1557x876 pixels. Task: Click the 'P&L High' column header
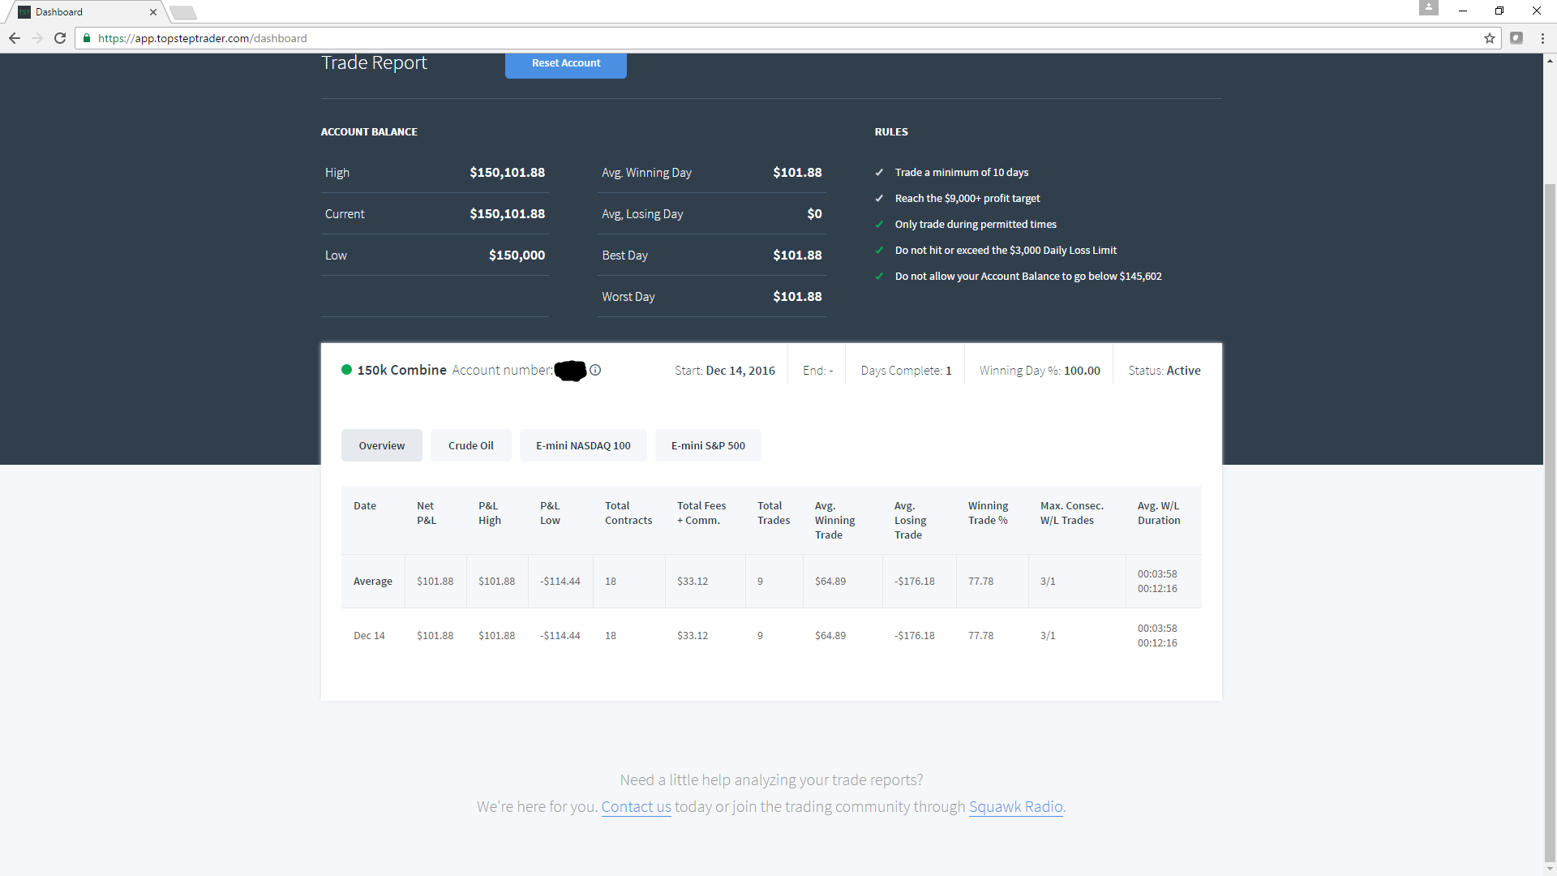point(490,513)
